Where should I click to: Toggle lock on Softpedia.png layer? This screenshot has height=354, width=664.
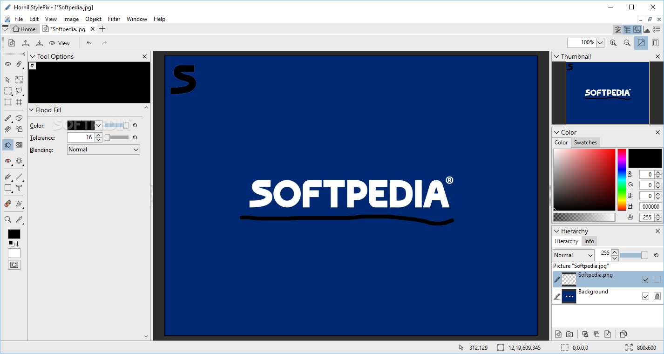pos(657,279)
